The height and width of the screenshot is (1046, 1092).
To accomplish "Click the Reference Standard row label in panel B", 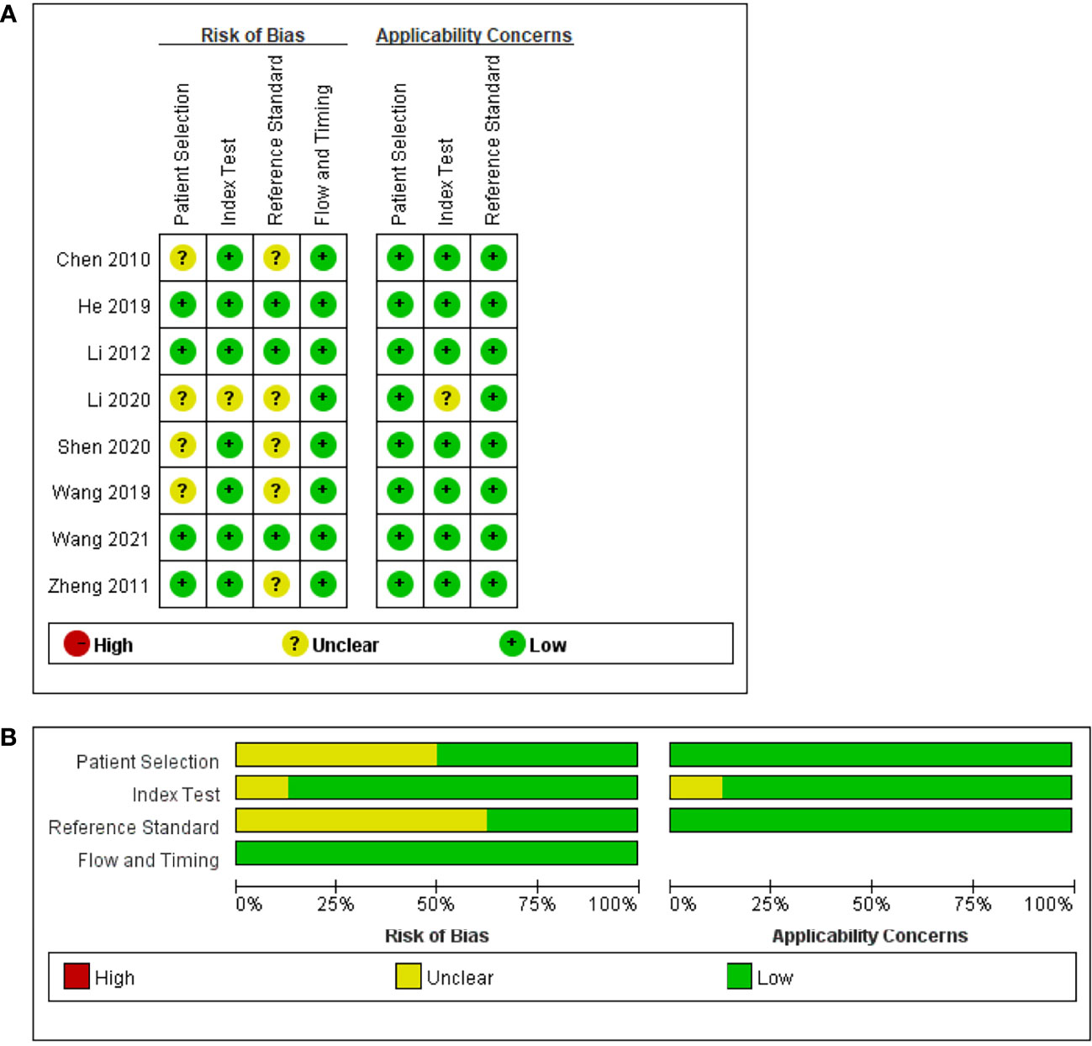I will (x=134, y=827).
